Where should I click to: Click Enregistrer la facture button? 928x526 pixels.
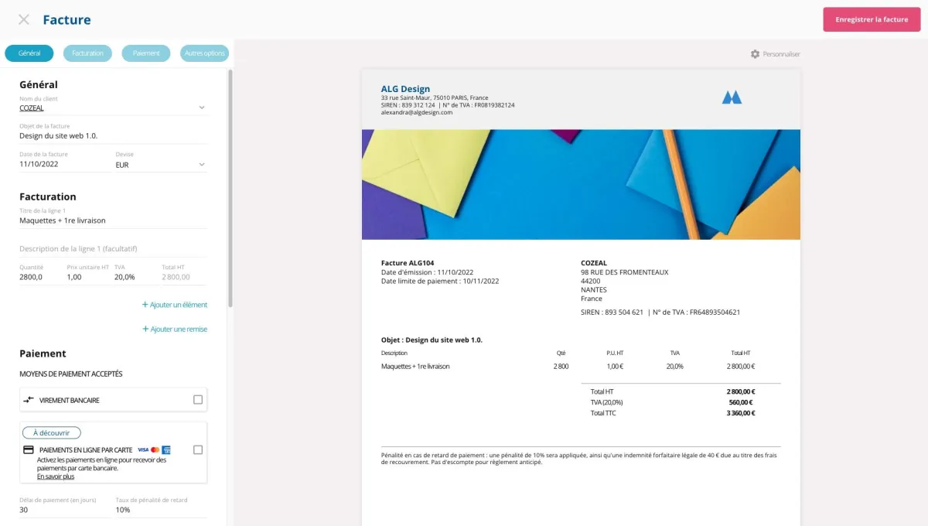pyautogui.click(x=872, y=19)
